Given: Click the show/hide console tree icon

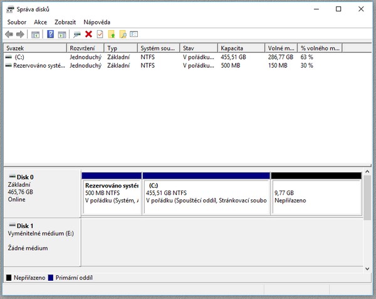Looking at the screenshot, I should (36, 34).
